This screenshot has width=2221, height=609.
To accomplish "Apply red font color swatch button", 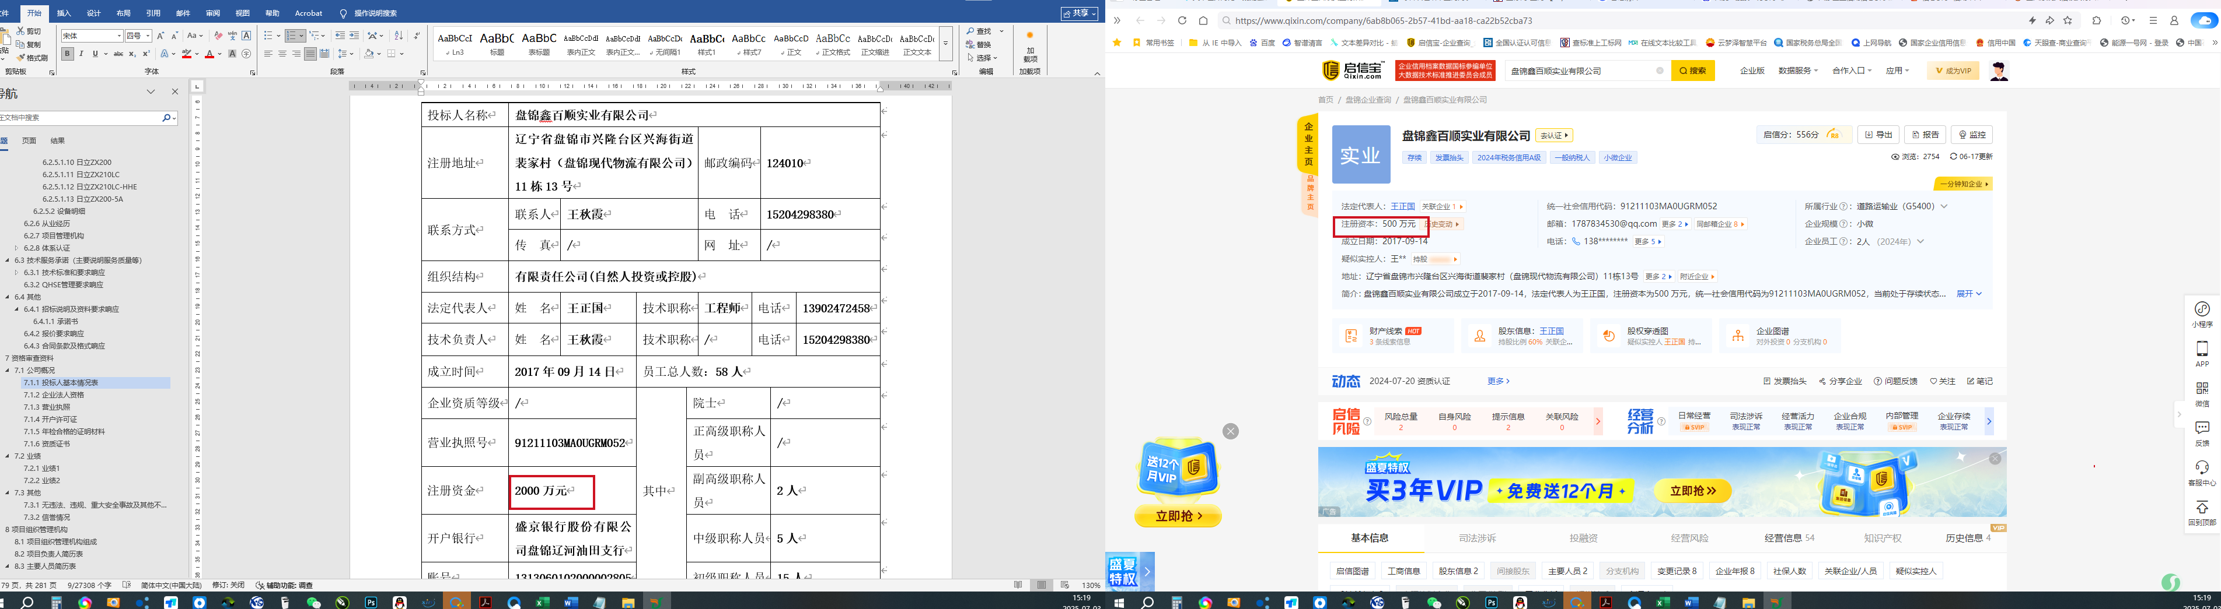I will click(209, 54).
